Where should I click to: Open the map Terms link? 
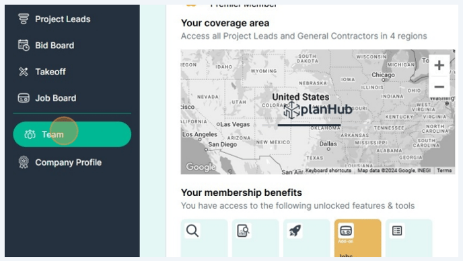[444, 170]
